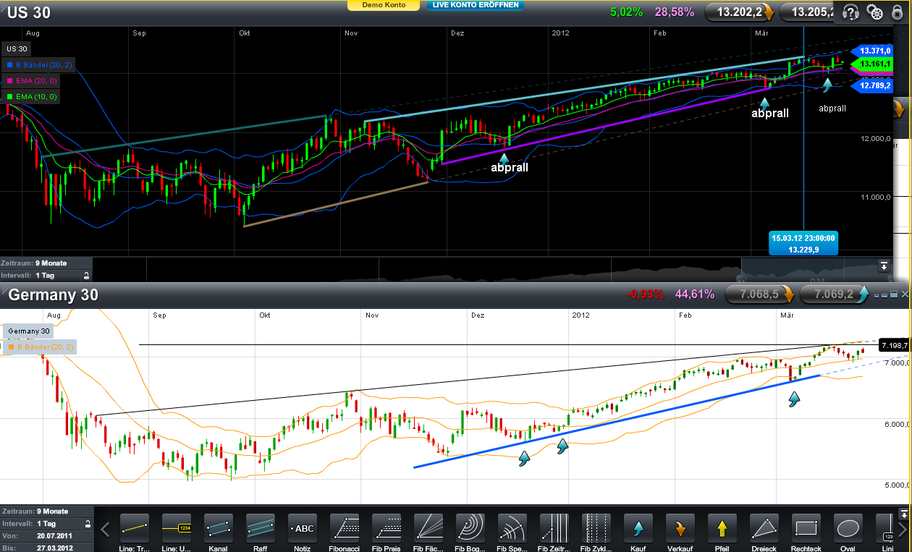The height and width of the screenshot is (552, 912).
Task: Select the Oval shape tool
Action: tap(848, 527)
